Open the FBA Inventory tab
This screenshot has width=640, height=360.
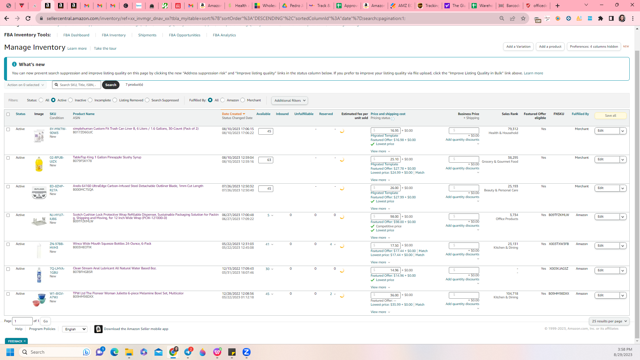pos(114,35)
